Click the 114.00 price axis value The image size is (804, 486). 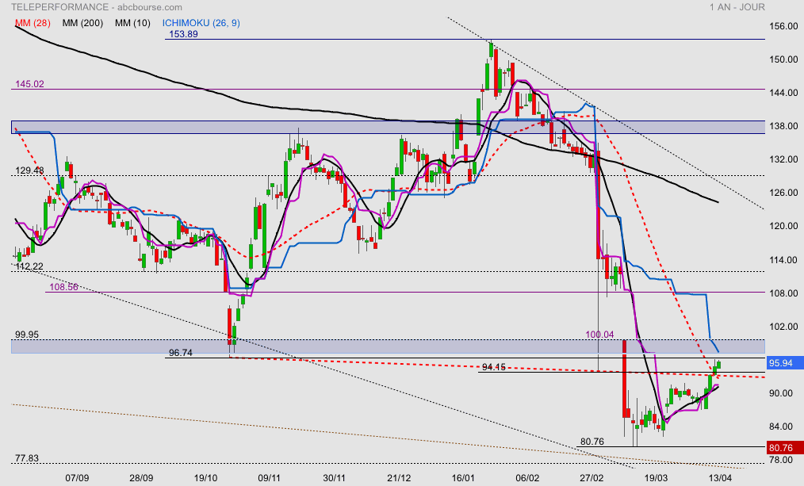(783, 260)
